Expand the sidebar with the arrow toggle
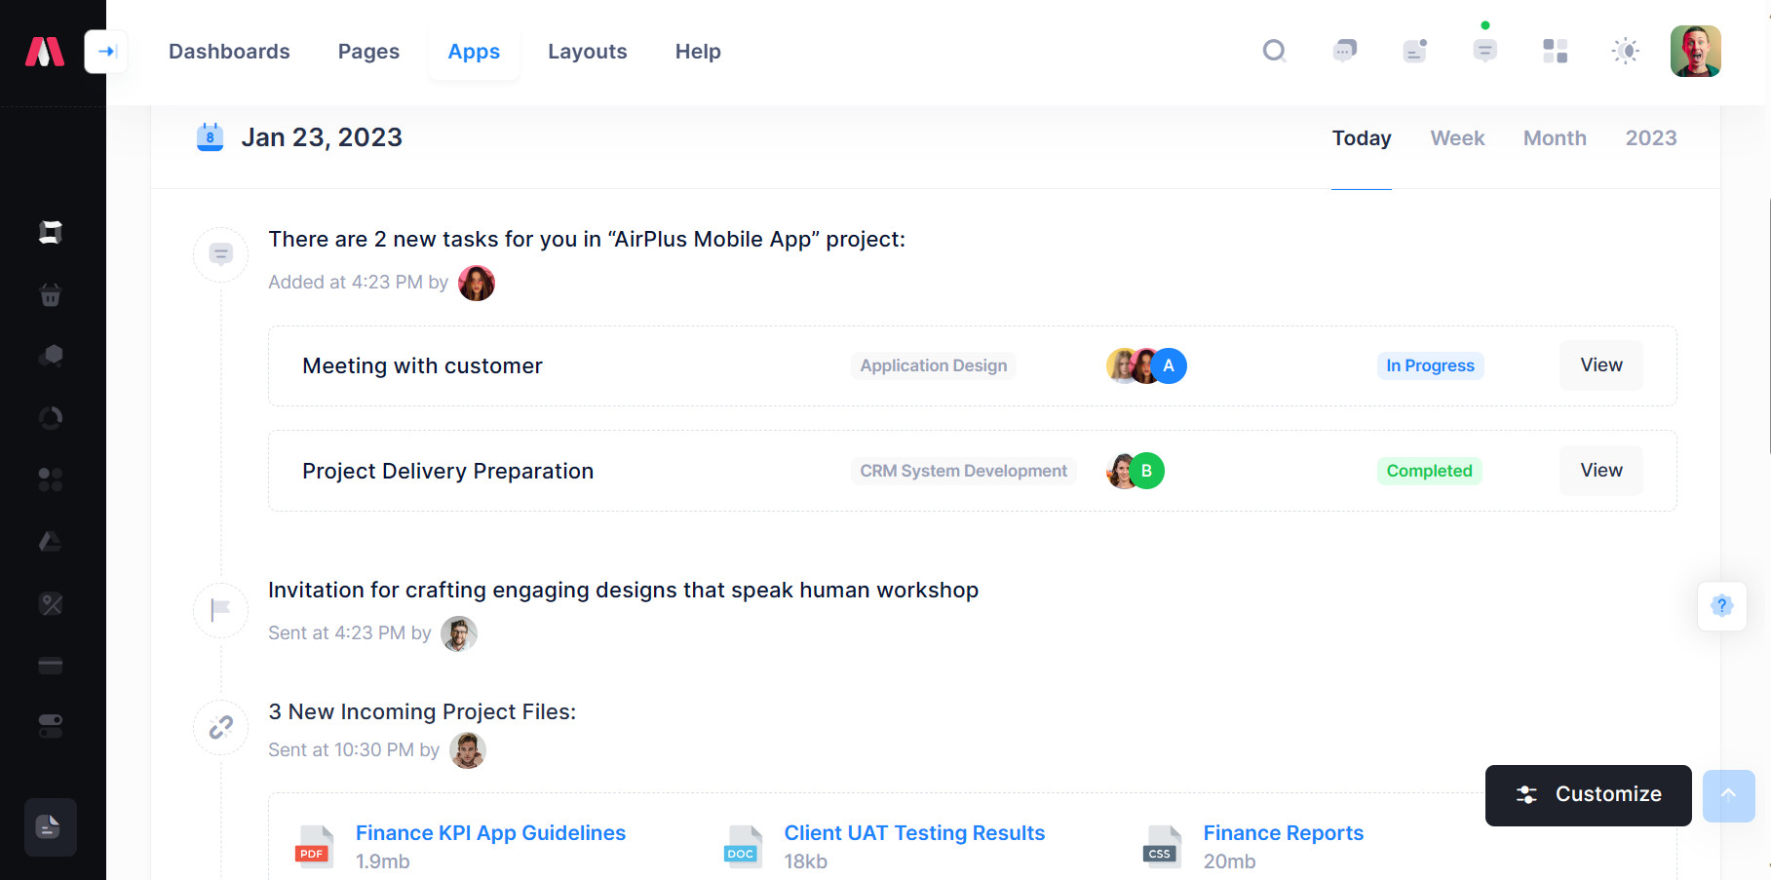This screenshot has height=880, width=1771. point(106,52)
